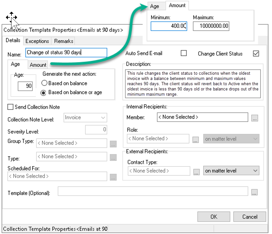Edit the Maximum amount field
The height and width of the screenshot is (234, 272).
[211, 26]
